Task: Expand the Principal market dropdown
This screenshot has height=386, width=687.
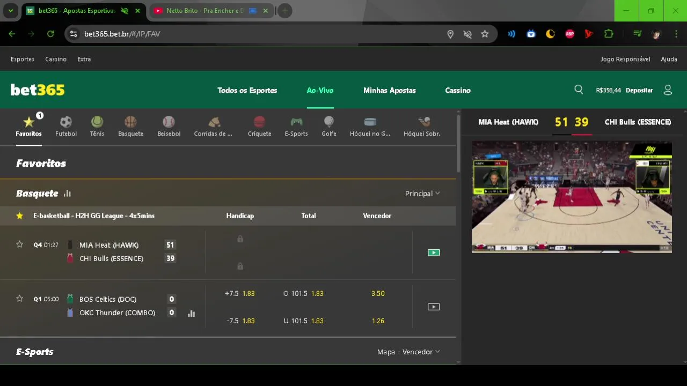Action: point(422,194)
